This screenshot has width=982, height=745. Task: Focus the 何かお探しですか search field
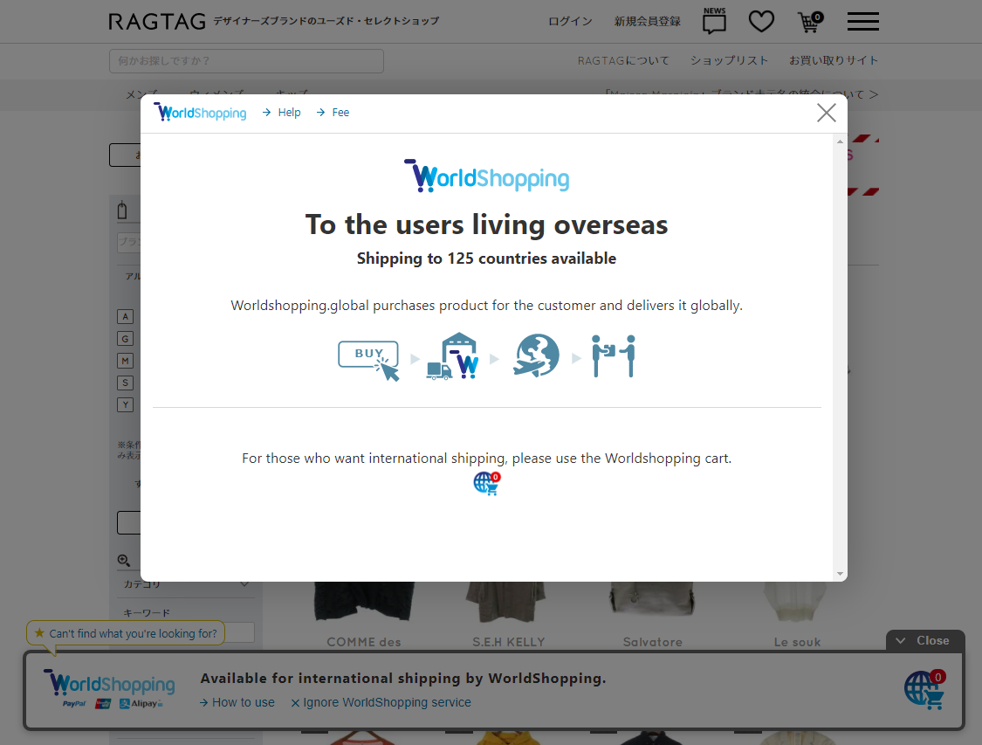pyautogui.click(x=246, y=61)
